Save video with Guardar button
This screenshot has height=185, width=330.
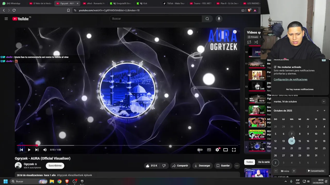coord(223,166)
